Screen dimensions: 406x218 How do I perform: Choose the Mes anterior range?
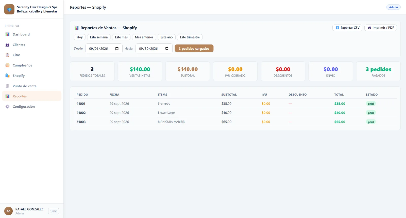[x=144, y=37]
